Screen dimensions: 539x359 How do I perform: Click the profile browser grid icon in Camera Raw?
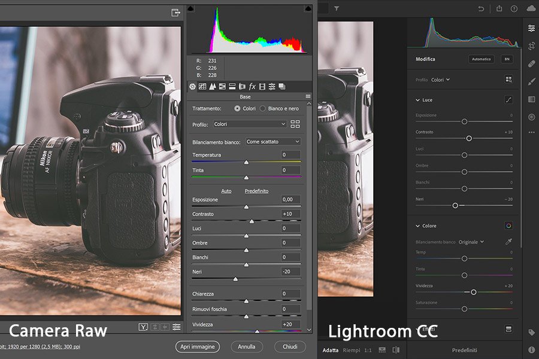point(295,124)
